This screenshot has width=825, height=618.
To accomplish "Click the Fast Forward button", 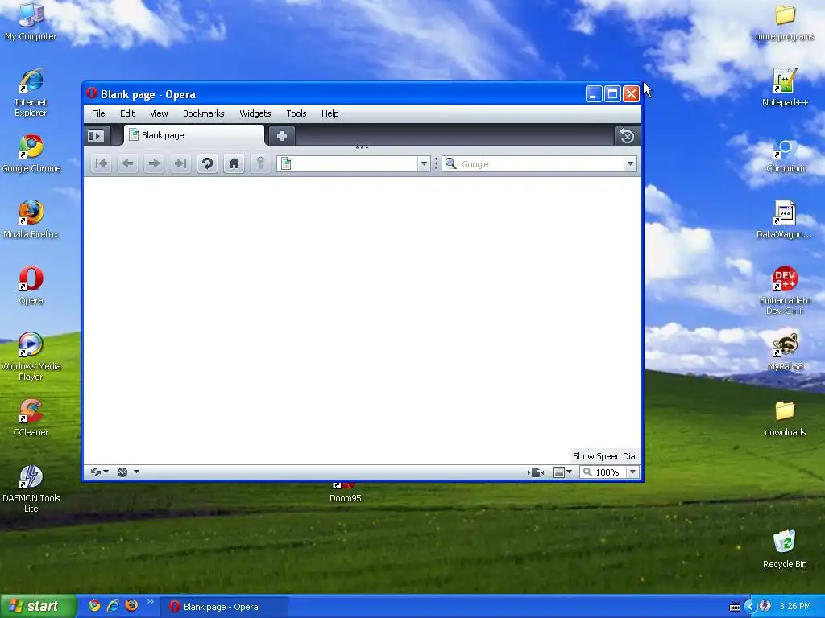I will [180, 163].
